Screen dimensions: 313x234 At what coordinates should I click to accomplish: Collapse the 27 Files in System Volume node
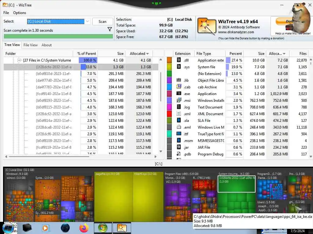[x=19, y=60]
